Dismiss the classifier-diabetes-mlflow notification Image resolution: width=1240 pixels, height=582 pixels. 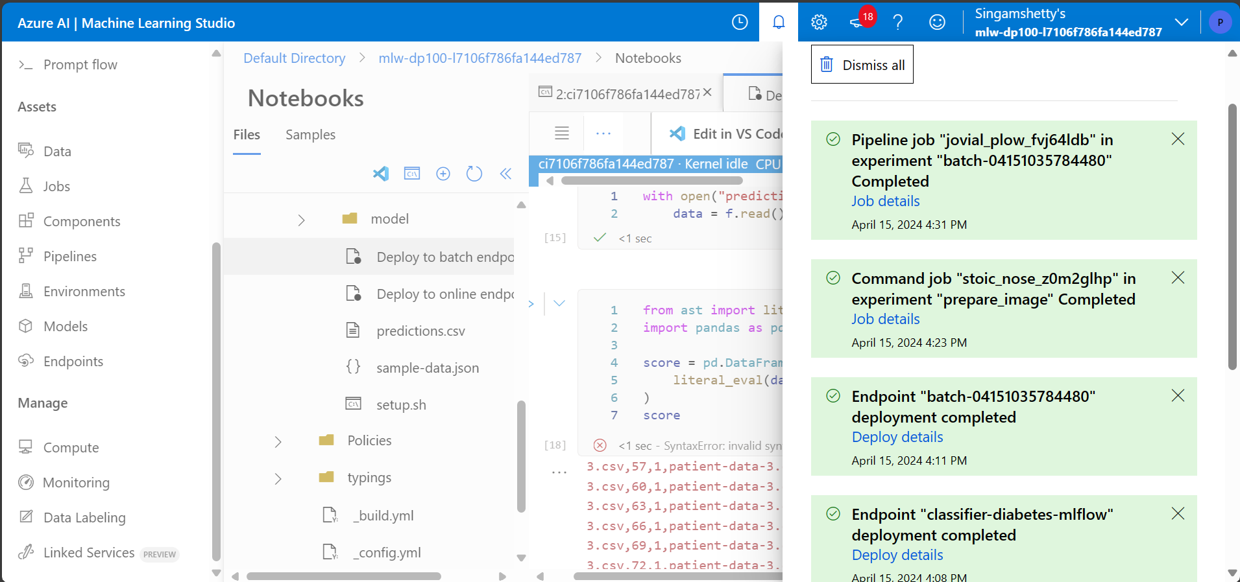(x=1178, y=513)
